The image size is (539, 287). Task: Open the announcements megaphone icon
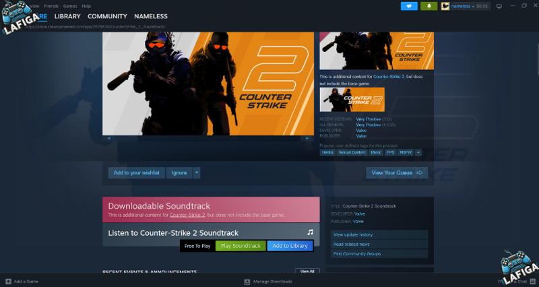[409, 6]
